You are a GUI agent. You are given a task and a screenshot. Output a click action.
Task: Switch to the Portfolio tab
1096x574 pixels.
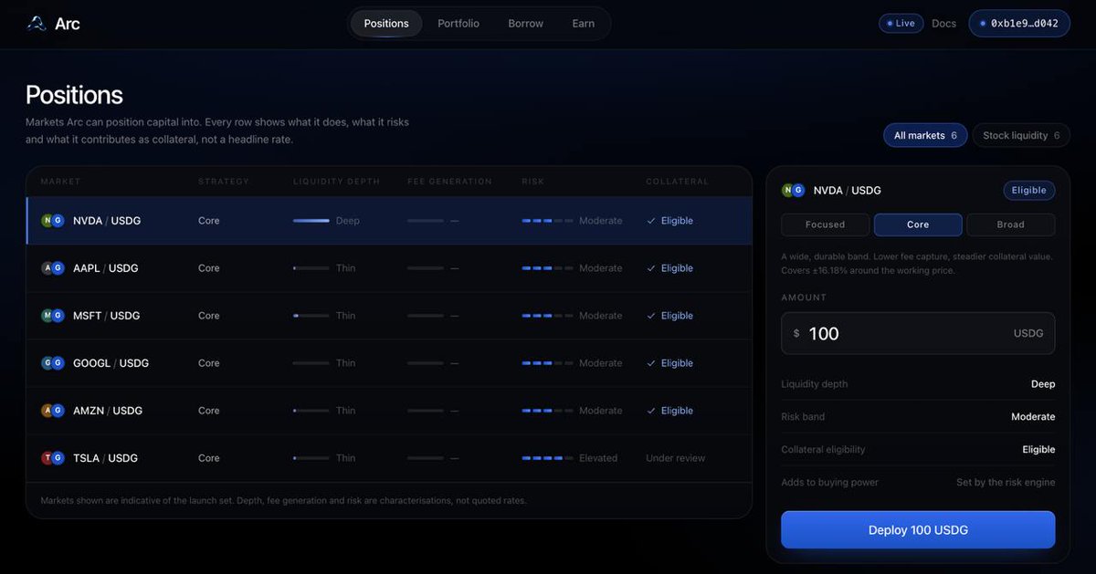click(458, 24)
